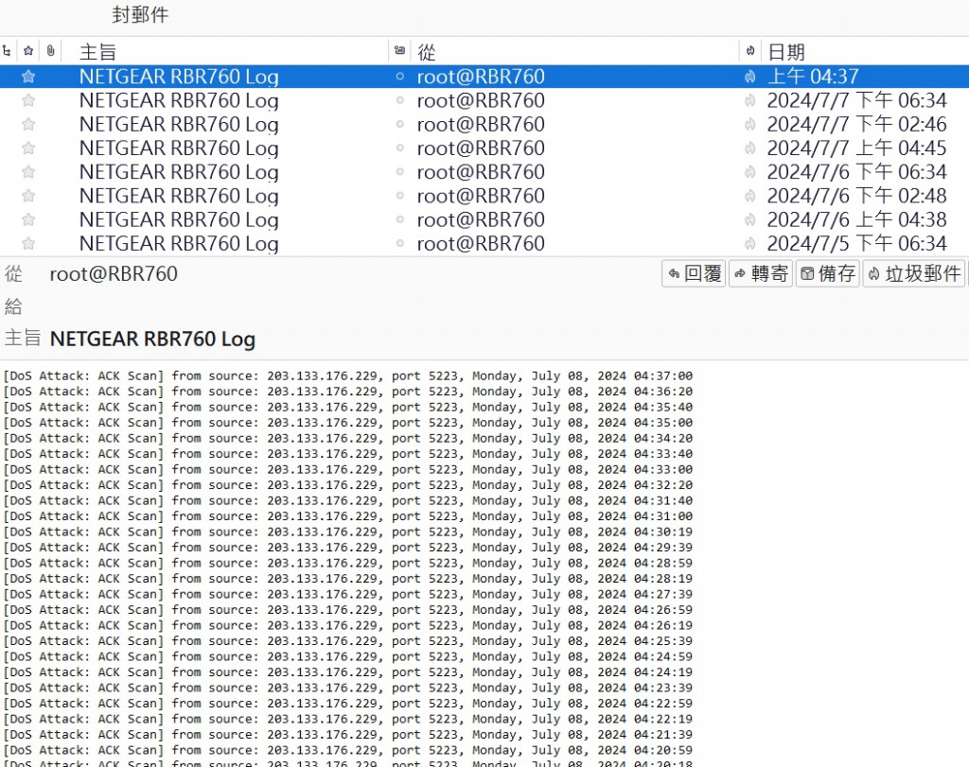The image size is (969, 767).
Task: Mark 2024/7/7 上午 04:45 message as junk
Action: [750, 148]
